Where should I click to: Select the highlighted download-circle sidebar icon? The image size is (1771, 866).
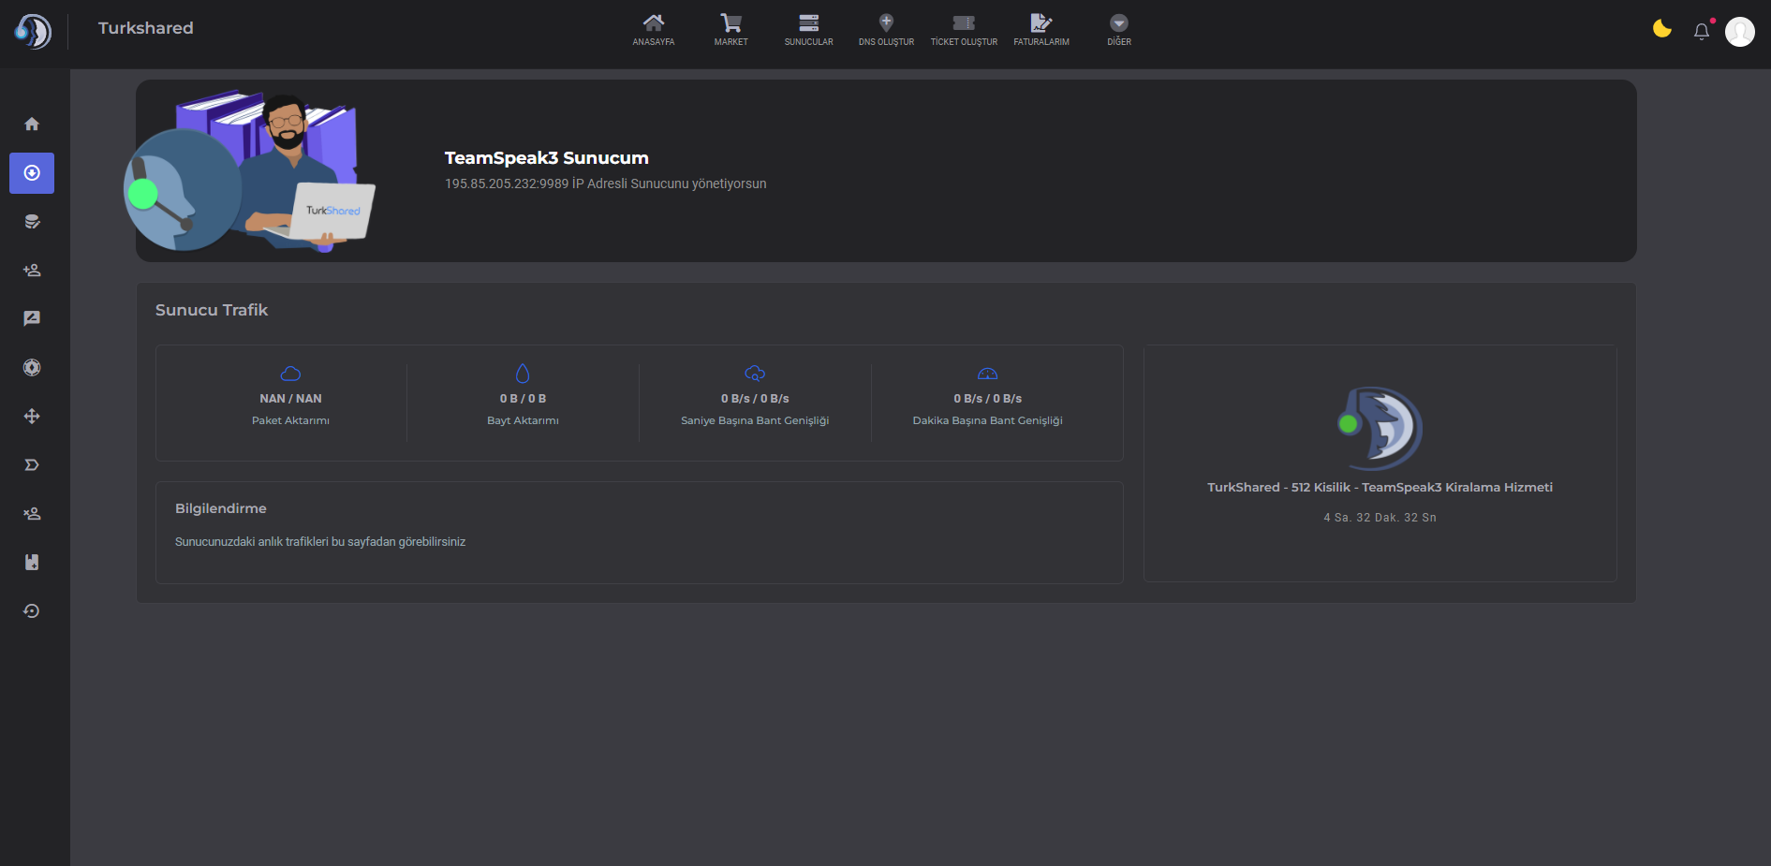point(32,173)
